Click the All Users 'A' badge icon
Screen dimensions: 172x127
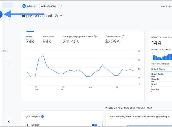pyautogui.click(x=24, y=6)
